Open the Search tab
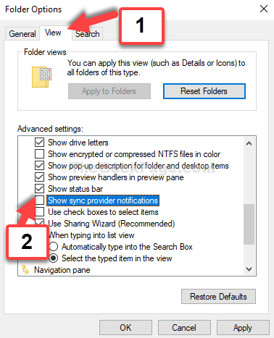274x338 pixels. 88,34
